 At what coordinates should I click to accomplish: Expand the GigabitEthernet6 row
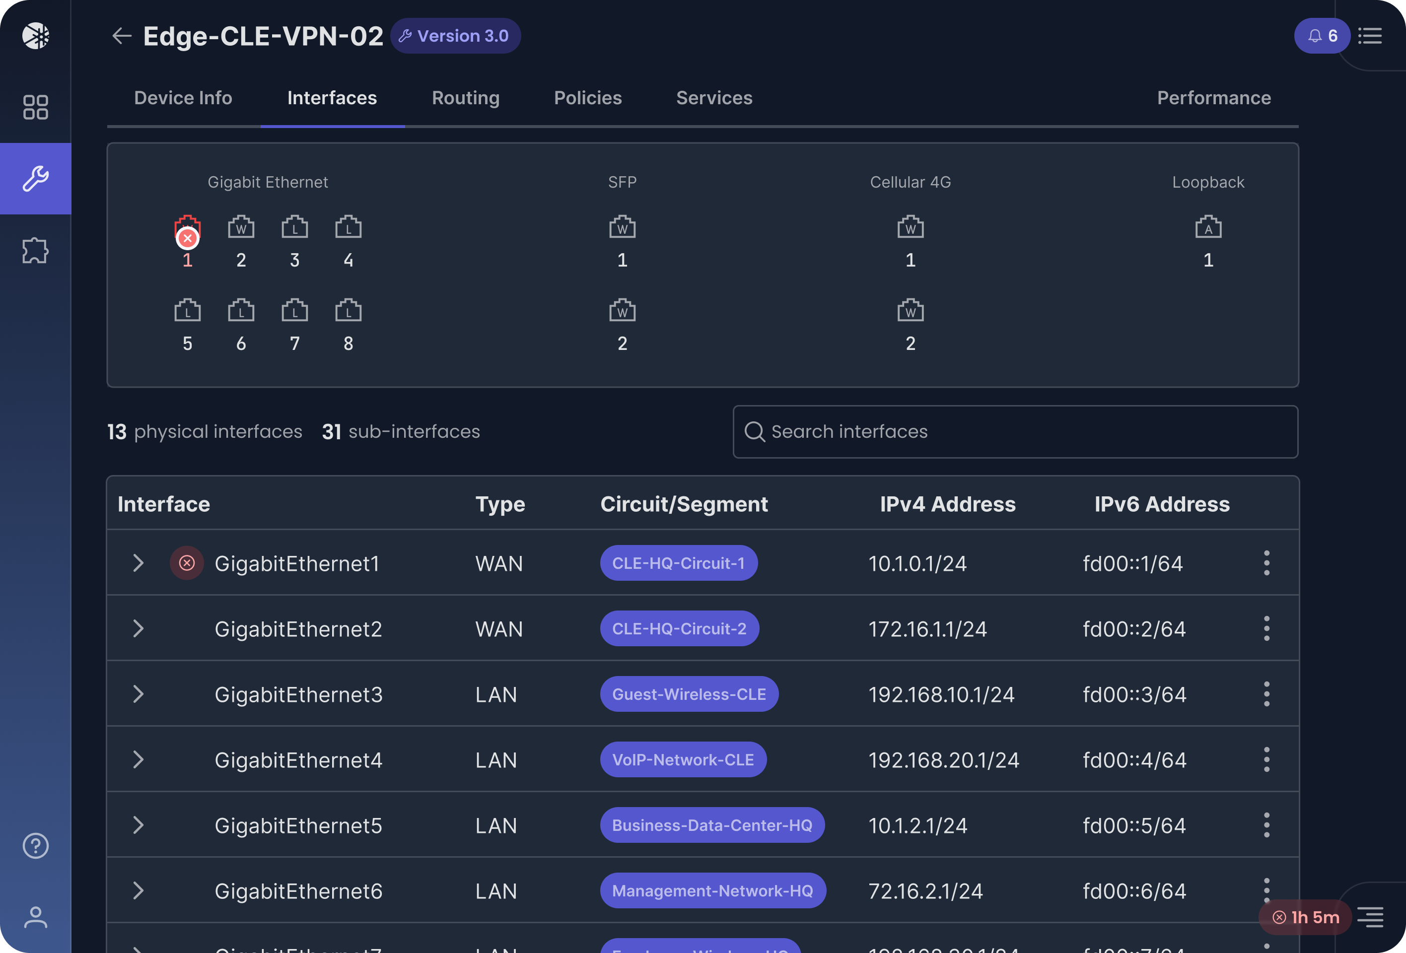138,891
